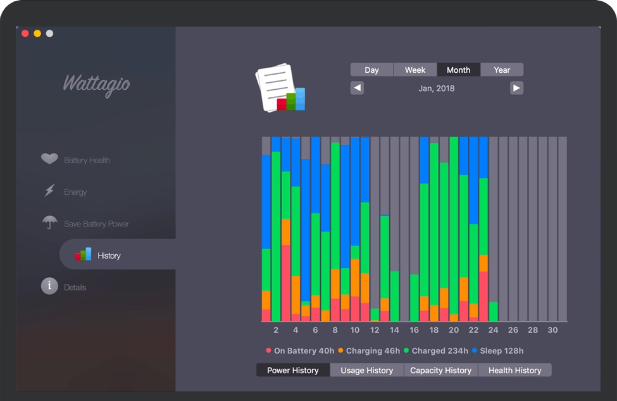The image size is (617, 401).
Task: Click the right arrow to view February 2018
Action: point(517,88)
